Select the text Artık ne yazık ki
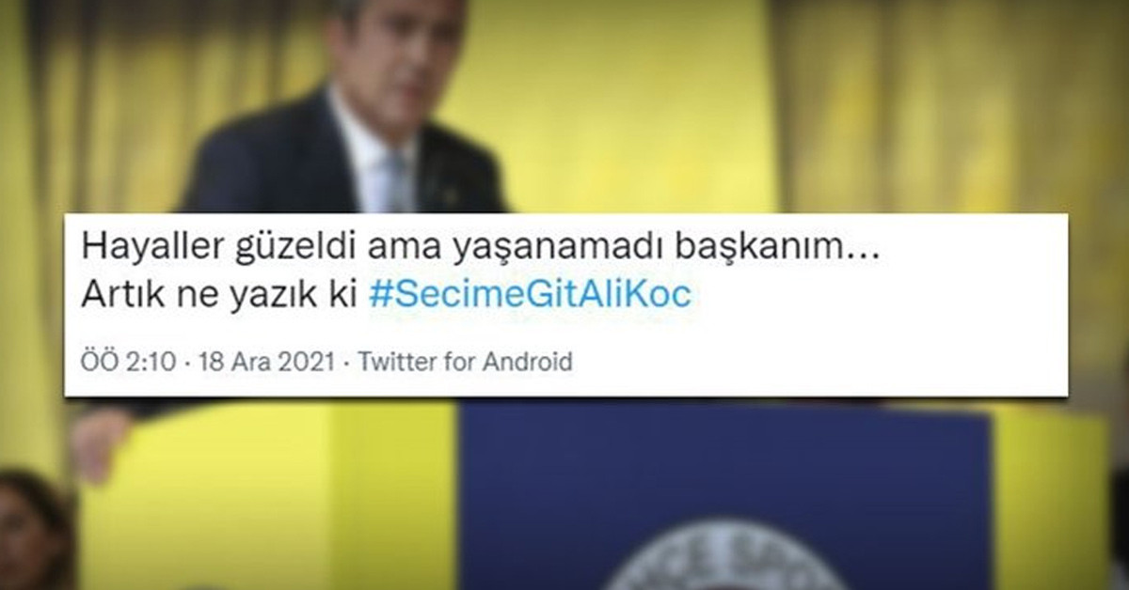This screenshot has width=1129, height=590. tap(220, 294)
